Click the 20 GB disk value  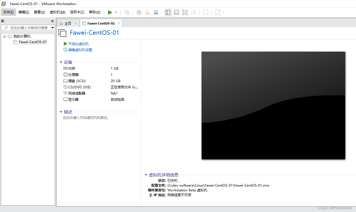[115, 81]
